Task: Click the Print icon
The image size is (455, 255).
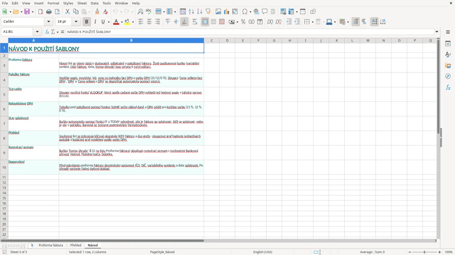Action: click(49, 12)
